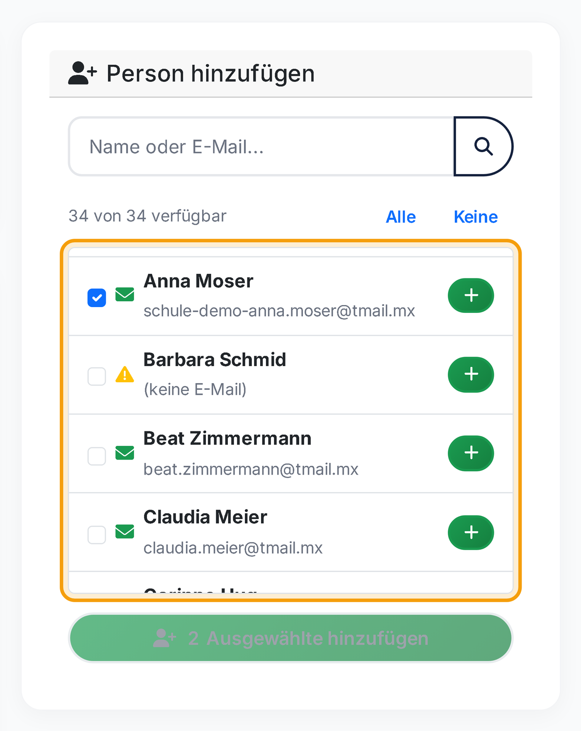Tick the Claudia Meier checkbox

(x=97, y=534)
